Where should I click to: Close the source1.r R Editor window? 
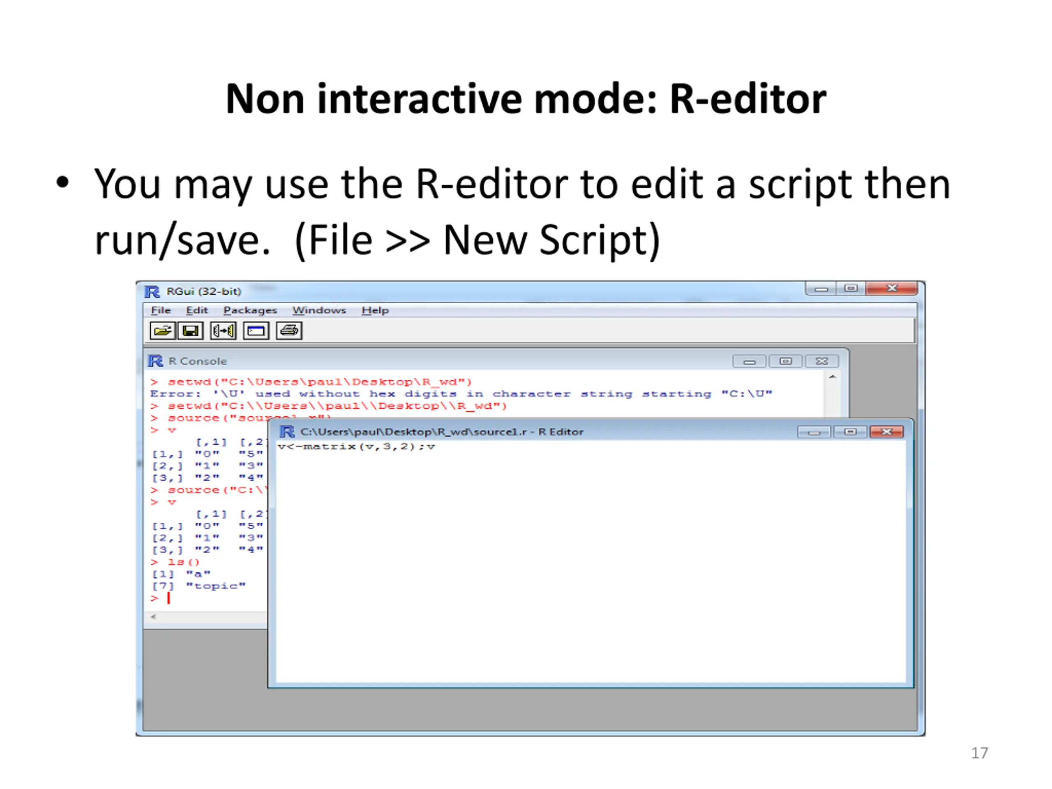[x=886, y=432]
